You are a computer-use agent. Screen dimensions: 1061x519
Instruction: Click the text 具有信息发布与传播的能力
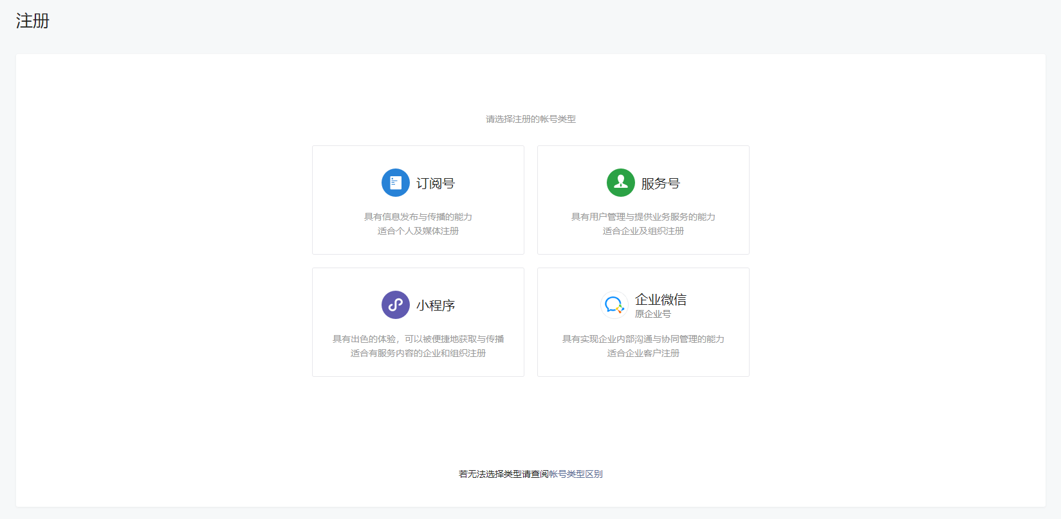418,217
